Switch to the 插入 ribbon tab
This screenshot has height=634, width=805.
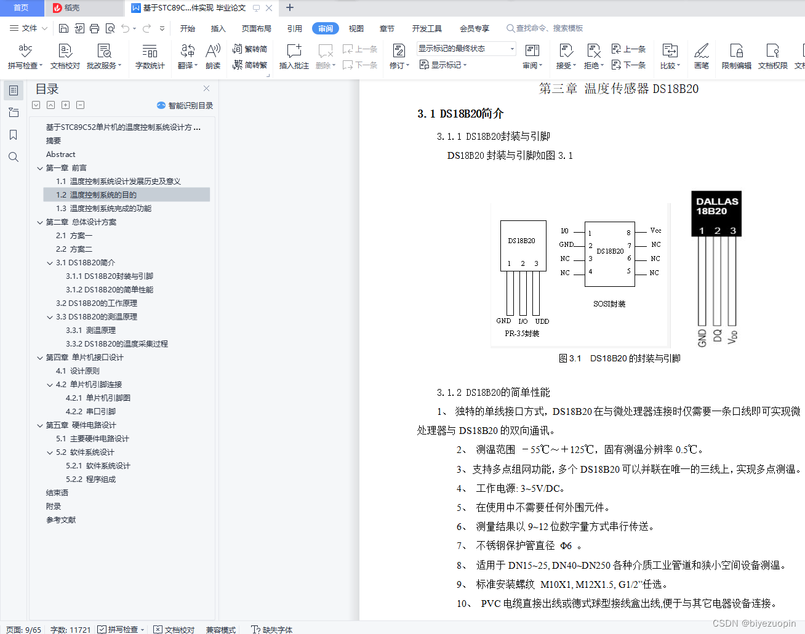pyautogui.click(x=218, y=28)
